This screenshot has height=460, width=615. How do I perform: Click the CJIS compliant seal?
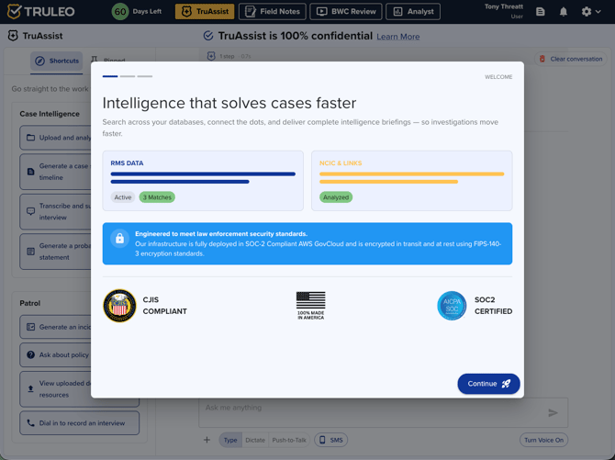point(119,306)
